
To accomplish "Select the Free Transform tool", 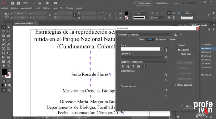I will point(9,53).
